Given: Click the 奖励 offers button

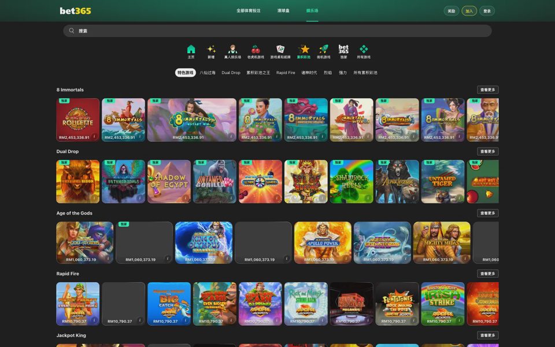Looking at the screenshot, I should coord(452,11).
